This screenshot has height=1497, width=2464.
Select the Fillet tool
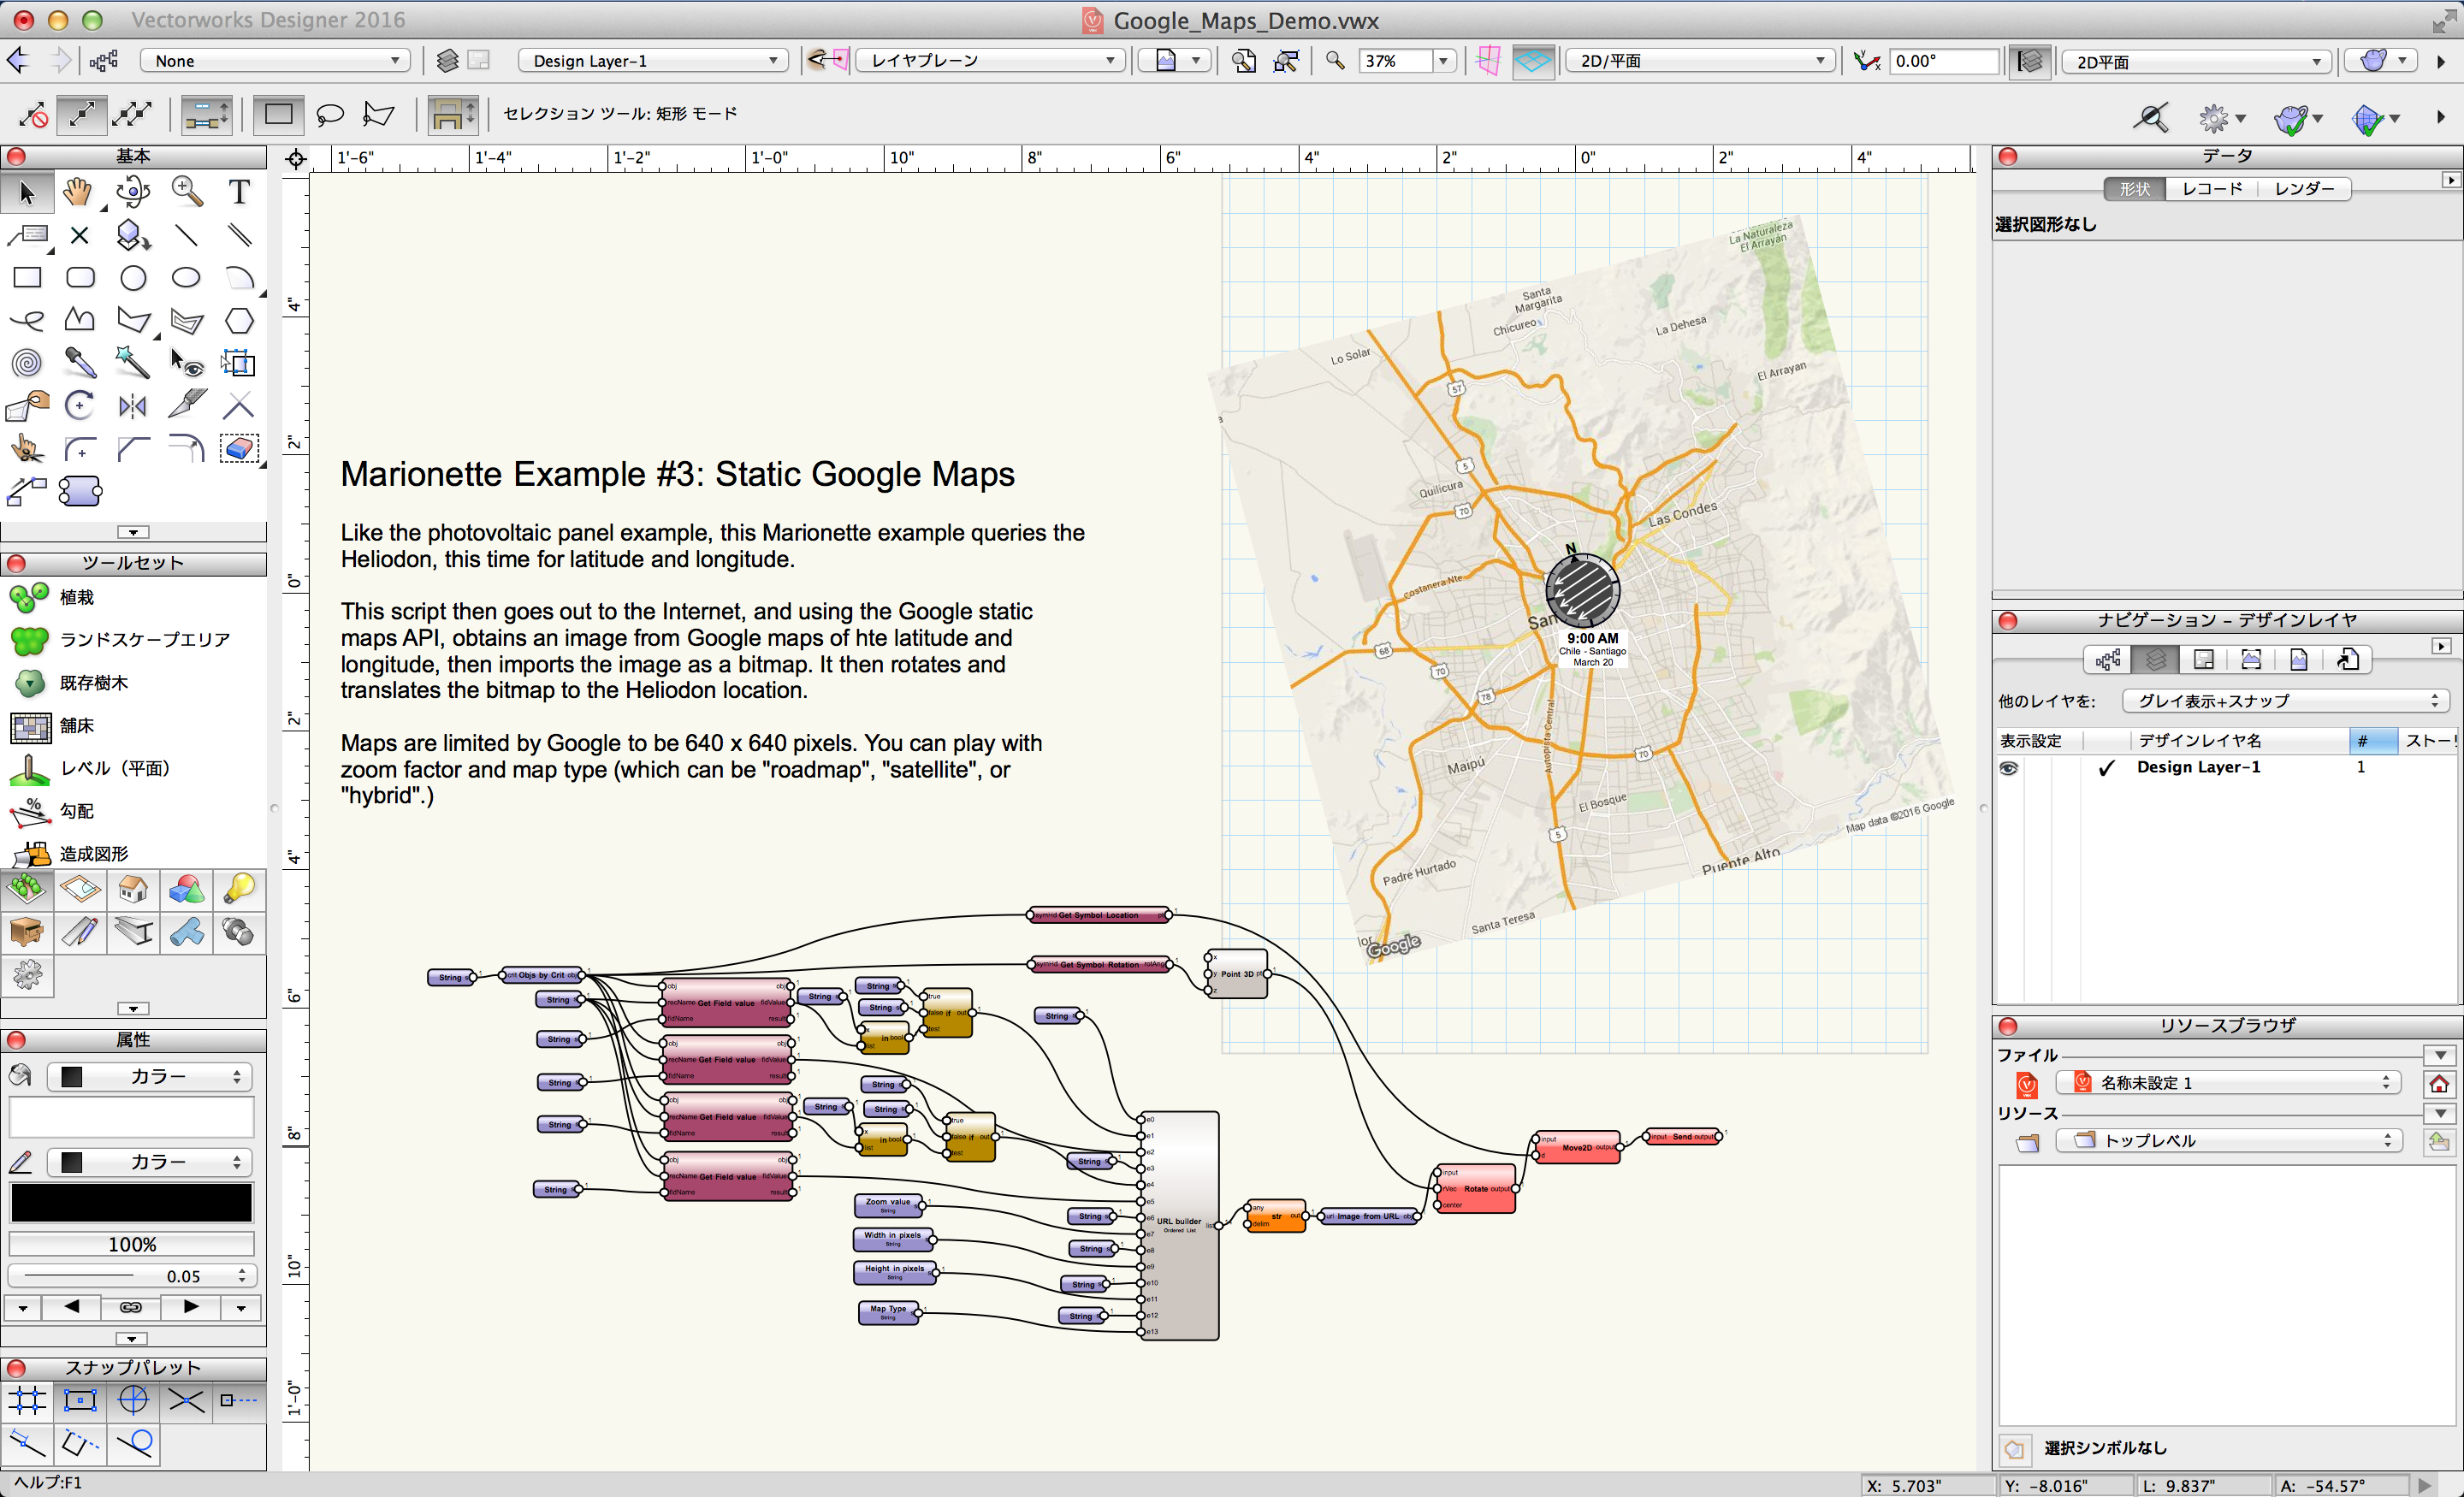(80, 449)
